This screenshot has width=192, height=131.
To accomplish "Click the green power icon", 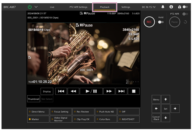I will tap(30, 7).
